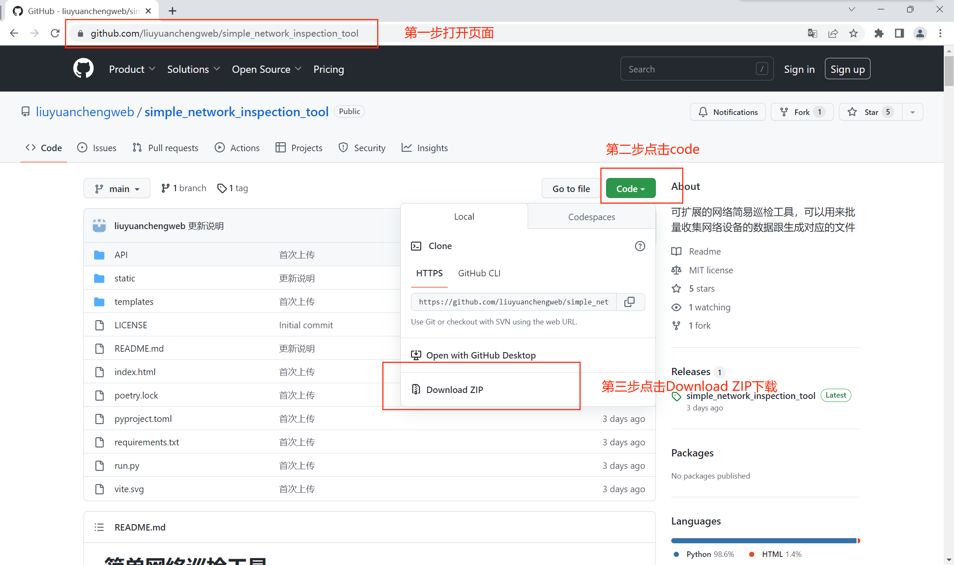Bookmark this page with star icon
Screen dimensions: 954x565
[x=853, y=33]
